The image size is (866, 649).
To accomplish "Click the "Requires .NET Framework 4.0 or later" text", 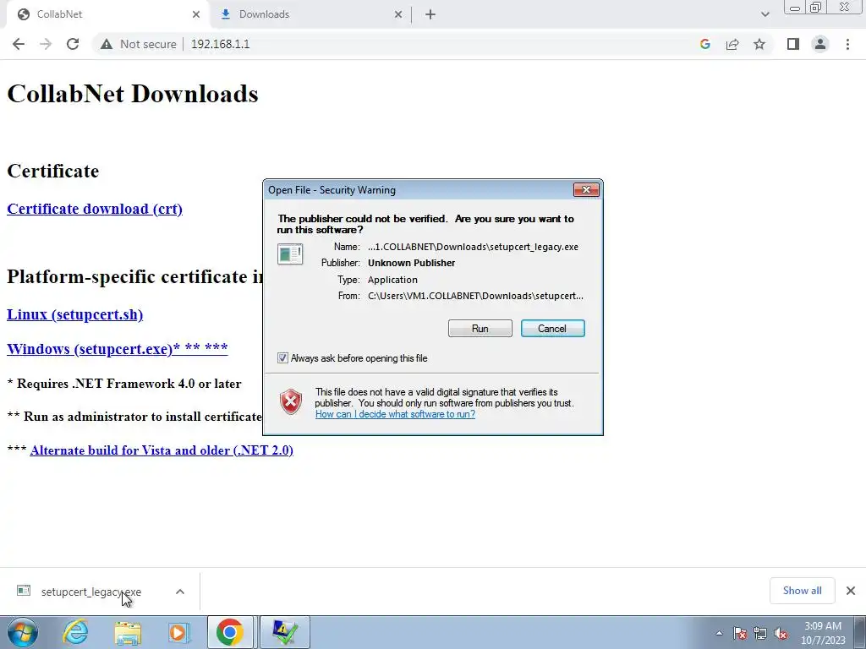I will 129,384.
